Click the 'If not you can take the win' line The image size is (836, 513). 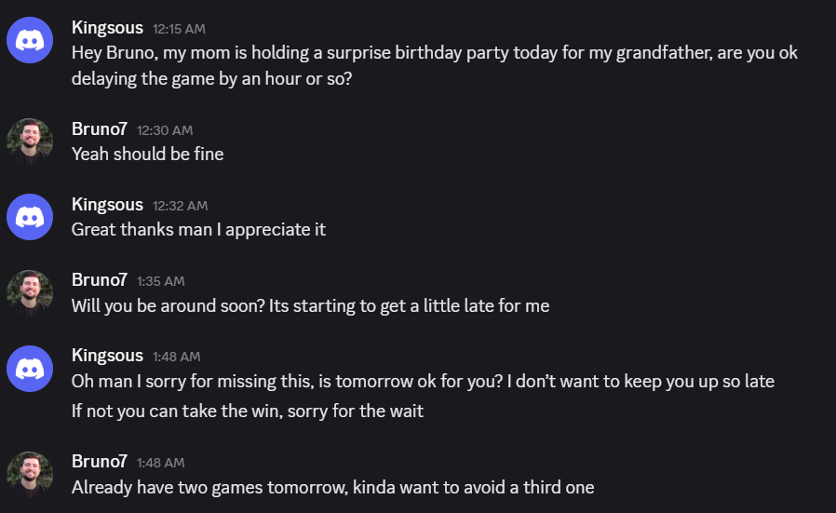click(x=247, y=411)
